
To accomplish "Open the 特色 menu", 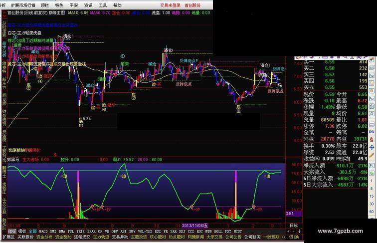I will click(x=59, y=5).
